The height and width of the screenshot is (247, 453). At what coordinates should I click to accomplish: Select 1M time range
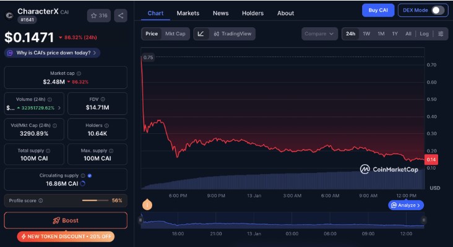381,34
